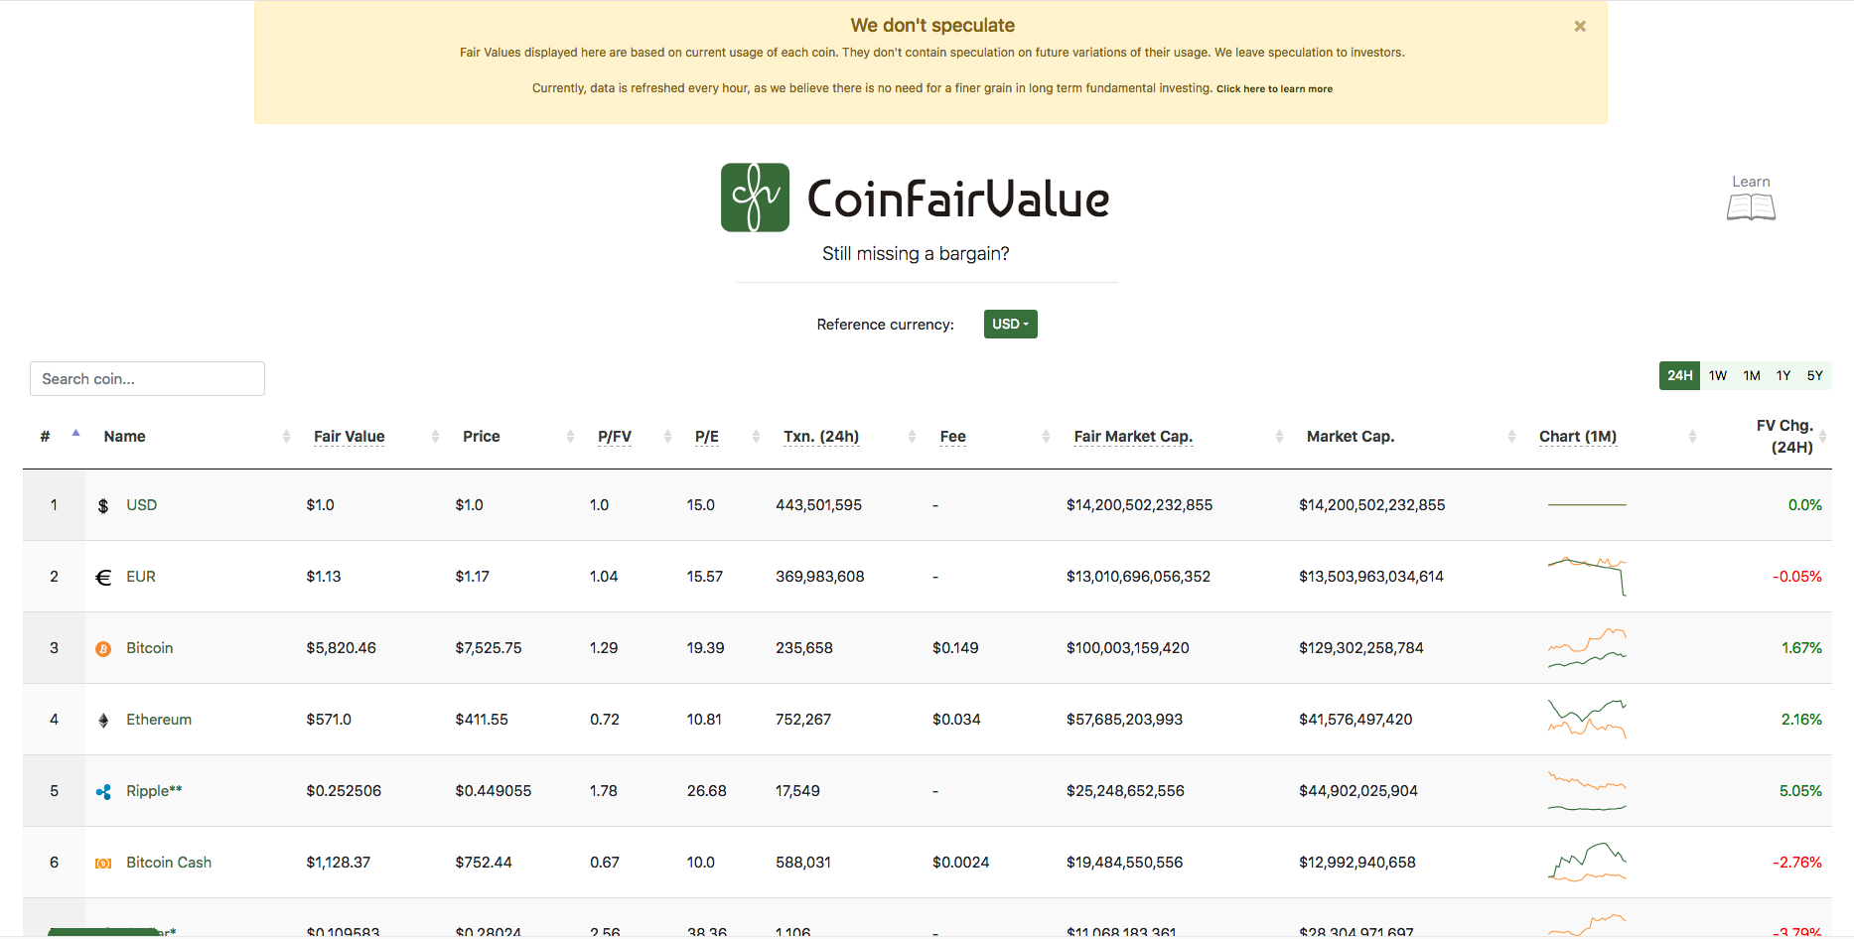1854x939 pixels.
Task: Click the Bitcoin orange coin icon
Action: click(103, 649)
